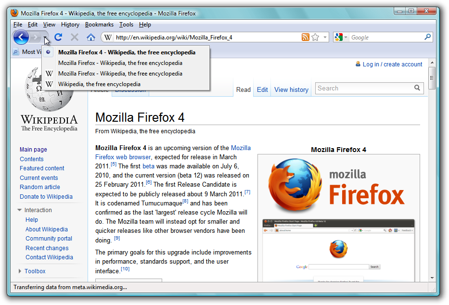Click the Google search engine icon
The image size is (449, 305).
[339, 37]
